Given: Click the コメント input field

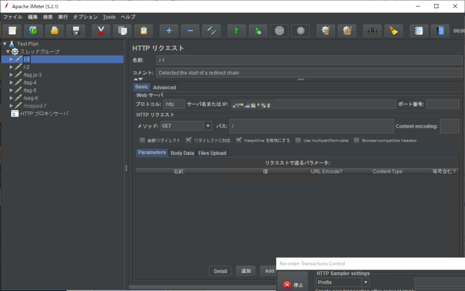Looking at the screenshot, I should [x=309, y=73].
